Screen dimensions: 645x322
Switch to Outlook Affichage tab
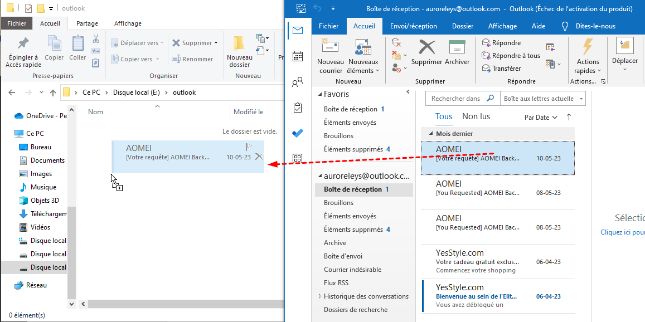pos(502,26)
